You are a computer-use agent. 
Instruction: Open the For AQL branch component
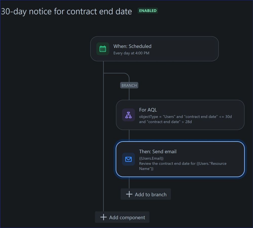click(180, 115)
